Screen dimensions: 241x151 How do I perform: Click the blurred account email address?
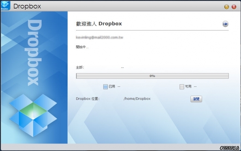(99, 38)
